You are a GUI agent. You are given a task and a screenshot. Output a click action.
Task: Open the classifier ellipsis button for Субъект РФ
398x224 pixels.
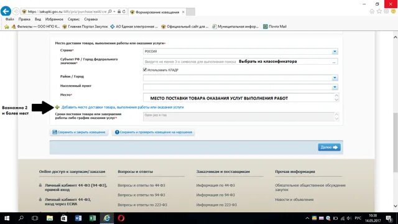click(334, 62)
